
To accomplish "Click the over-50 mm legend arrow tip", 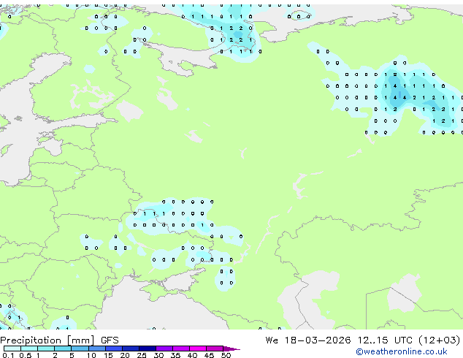I will (x=231, y=349).
